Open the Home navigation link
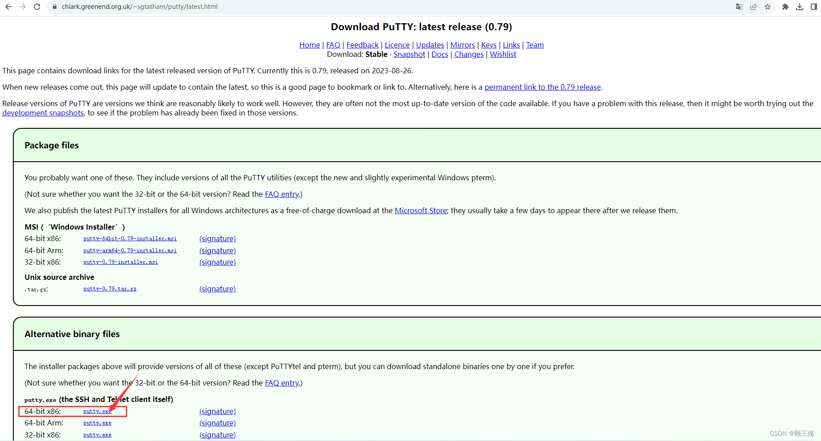Screen dimensions: 821x441 [x=309, y=45]
